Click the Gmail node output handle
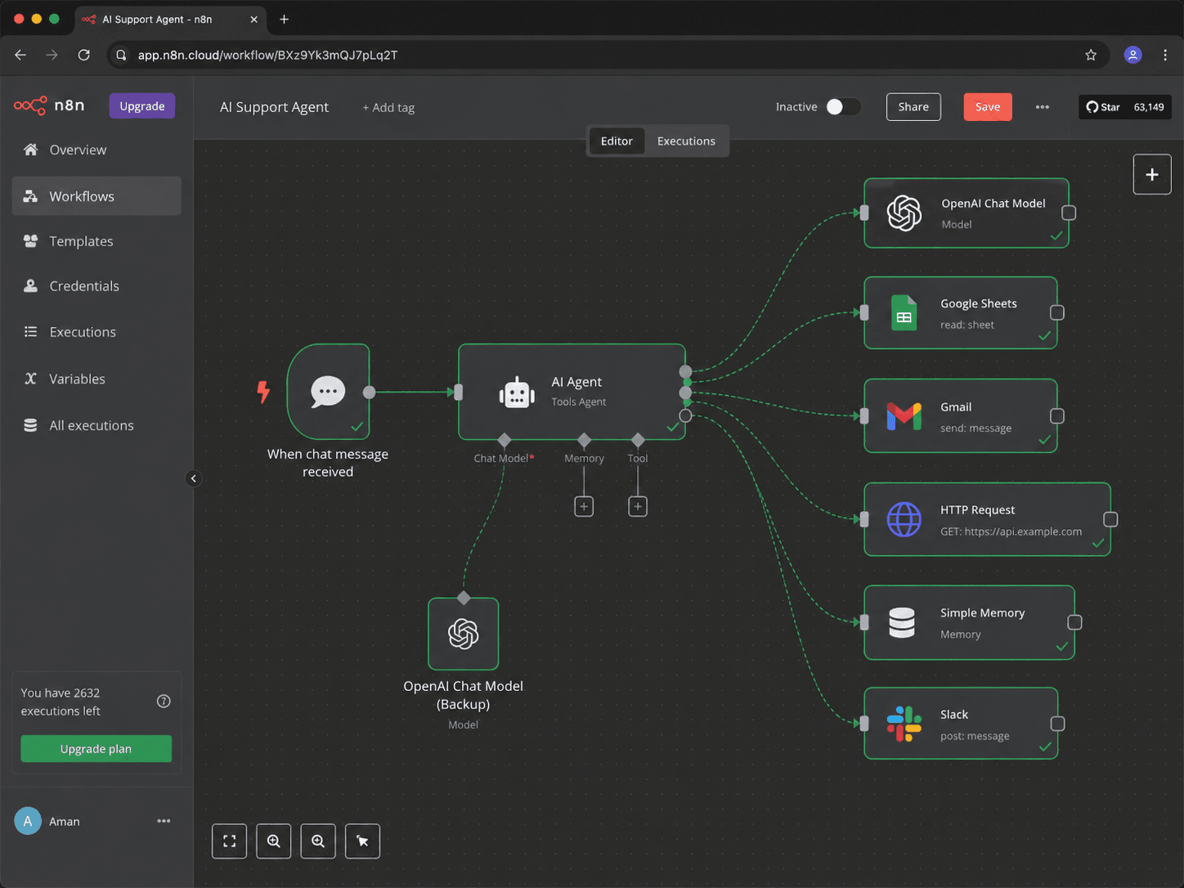This screenshot has width=1184, height=888. [x=1057, y=416]
